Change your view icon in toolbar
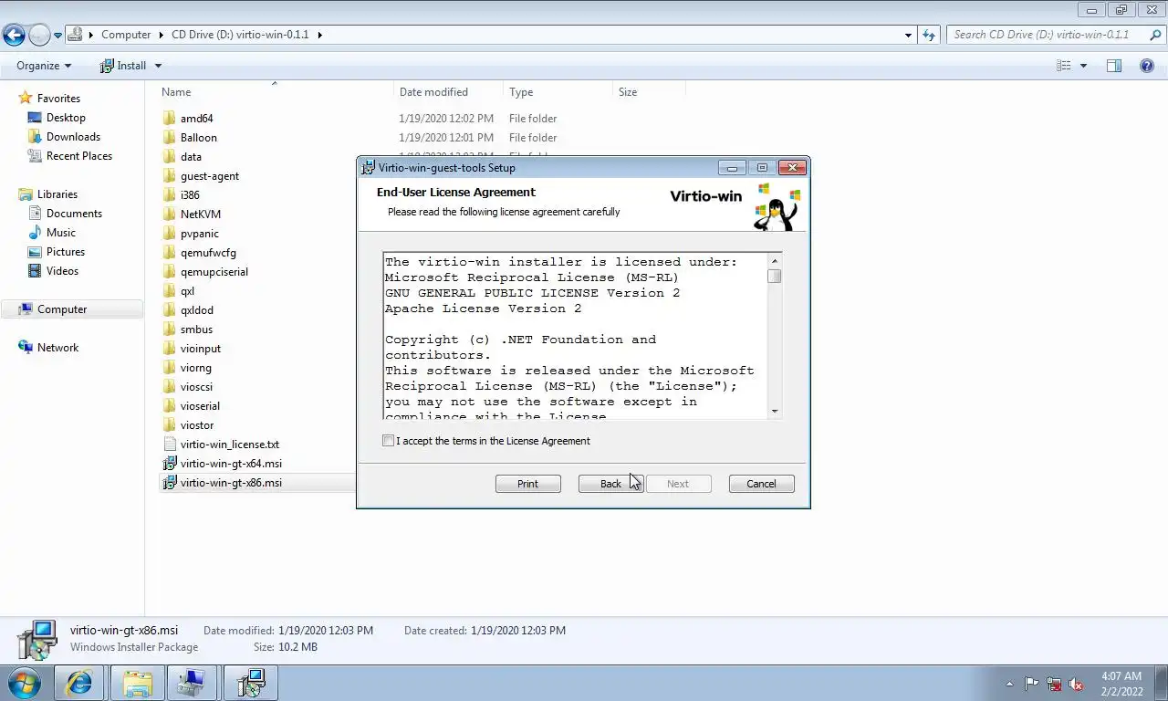The image size is (1168, 701). (1063, 66)
